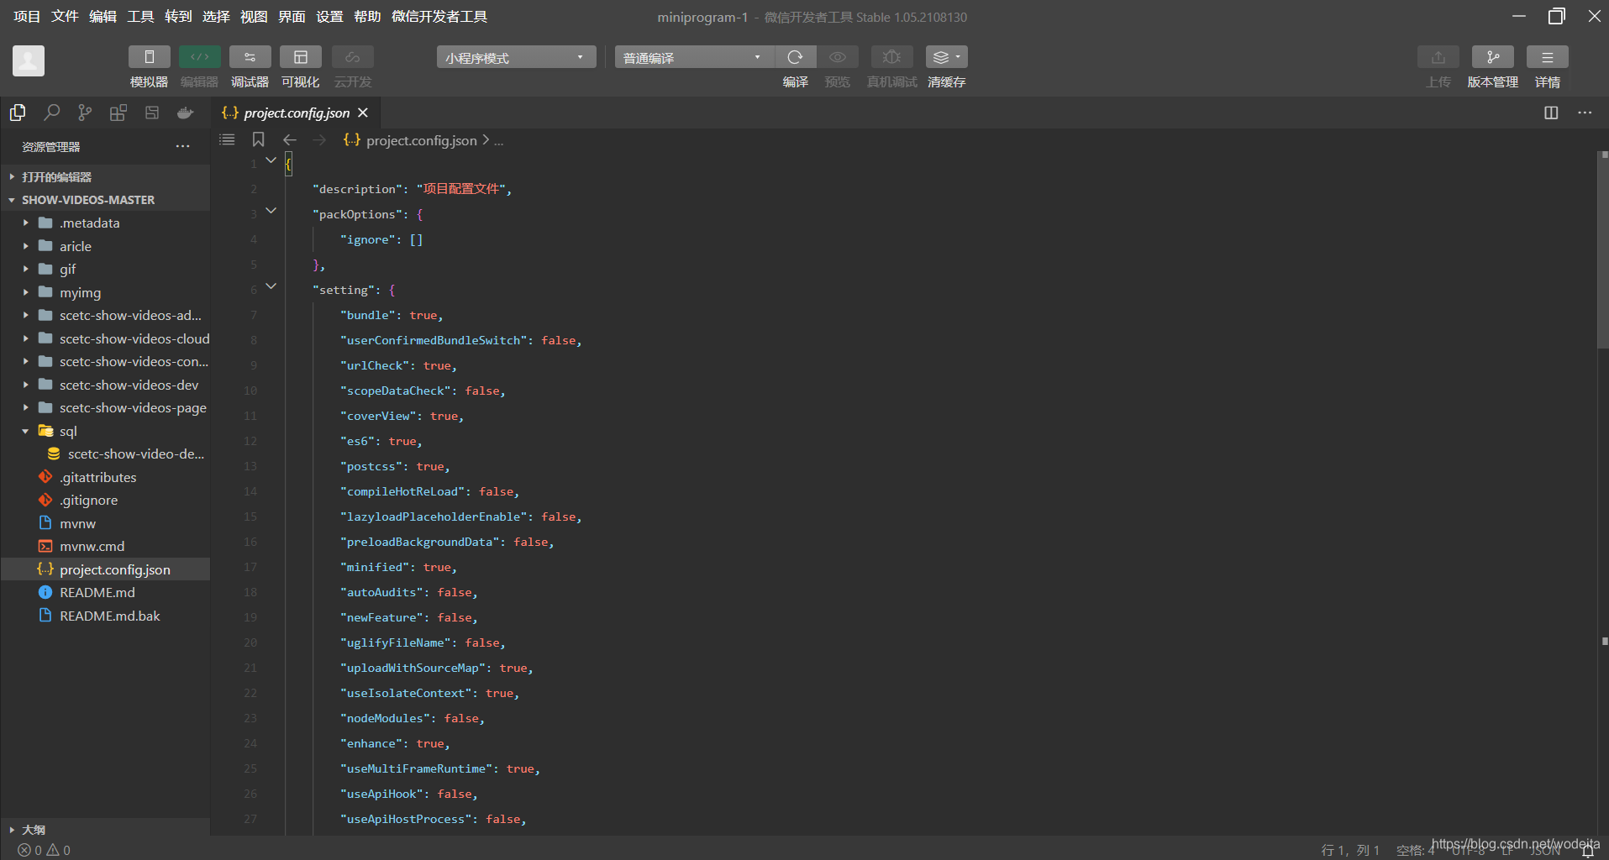Open the .gitignore file

coord(105,501)
